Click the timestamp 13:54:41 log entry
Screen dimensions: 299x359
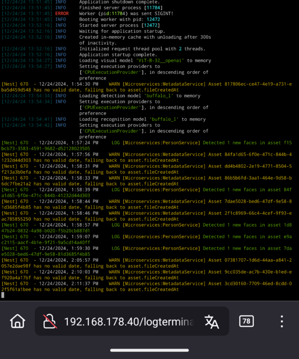(x=27, y=119)
